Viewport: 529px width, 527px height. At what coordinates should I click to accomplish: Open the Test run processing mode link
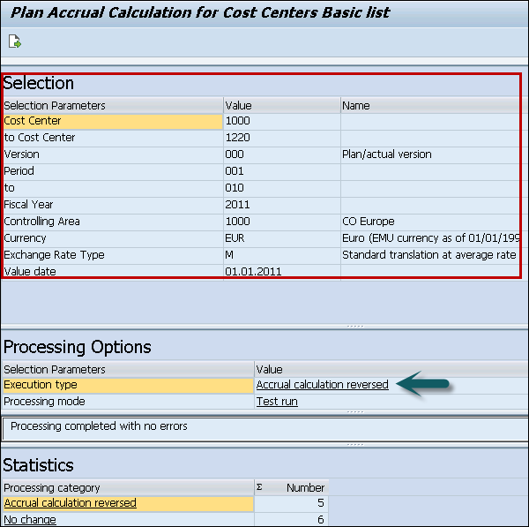(277, 402)
